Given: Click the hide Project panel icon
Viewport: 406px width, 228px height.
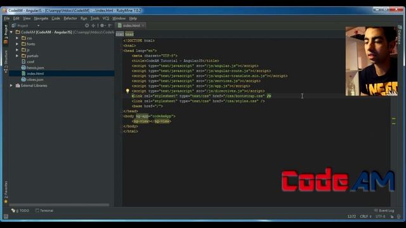Looking at the screenshot, I should click(110, 25).
